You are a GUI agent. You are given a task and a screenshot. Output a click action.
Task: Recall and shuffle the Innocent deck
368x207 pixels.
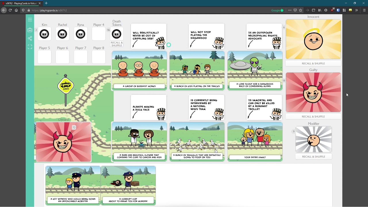(x=313, y=63)
